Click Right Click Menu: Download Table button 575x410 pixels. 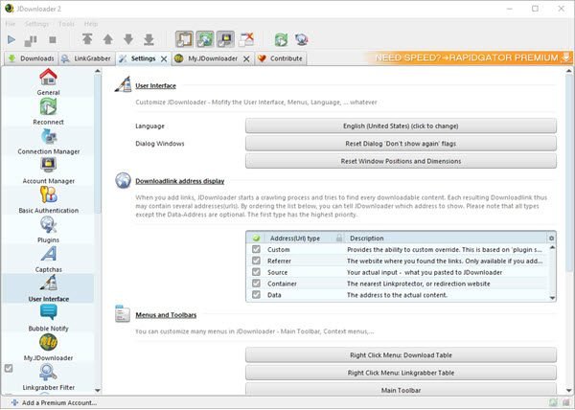pyautogui.click(x=401, y=354)
